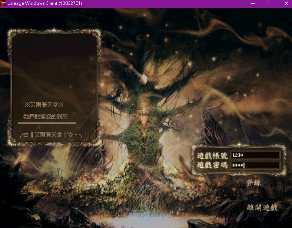This screenshot has width=292, height=228.
Task: Minimize the Lineage Windows Client window
Action: [252, 4]
